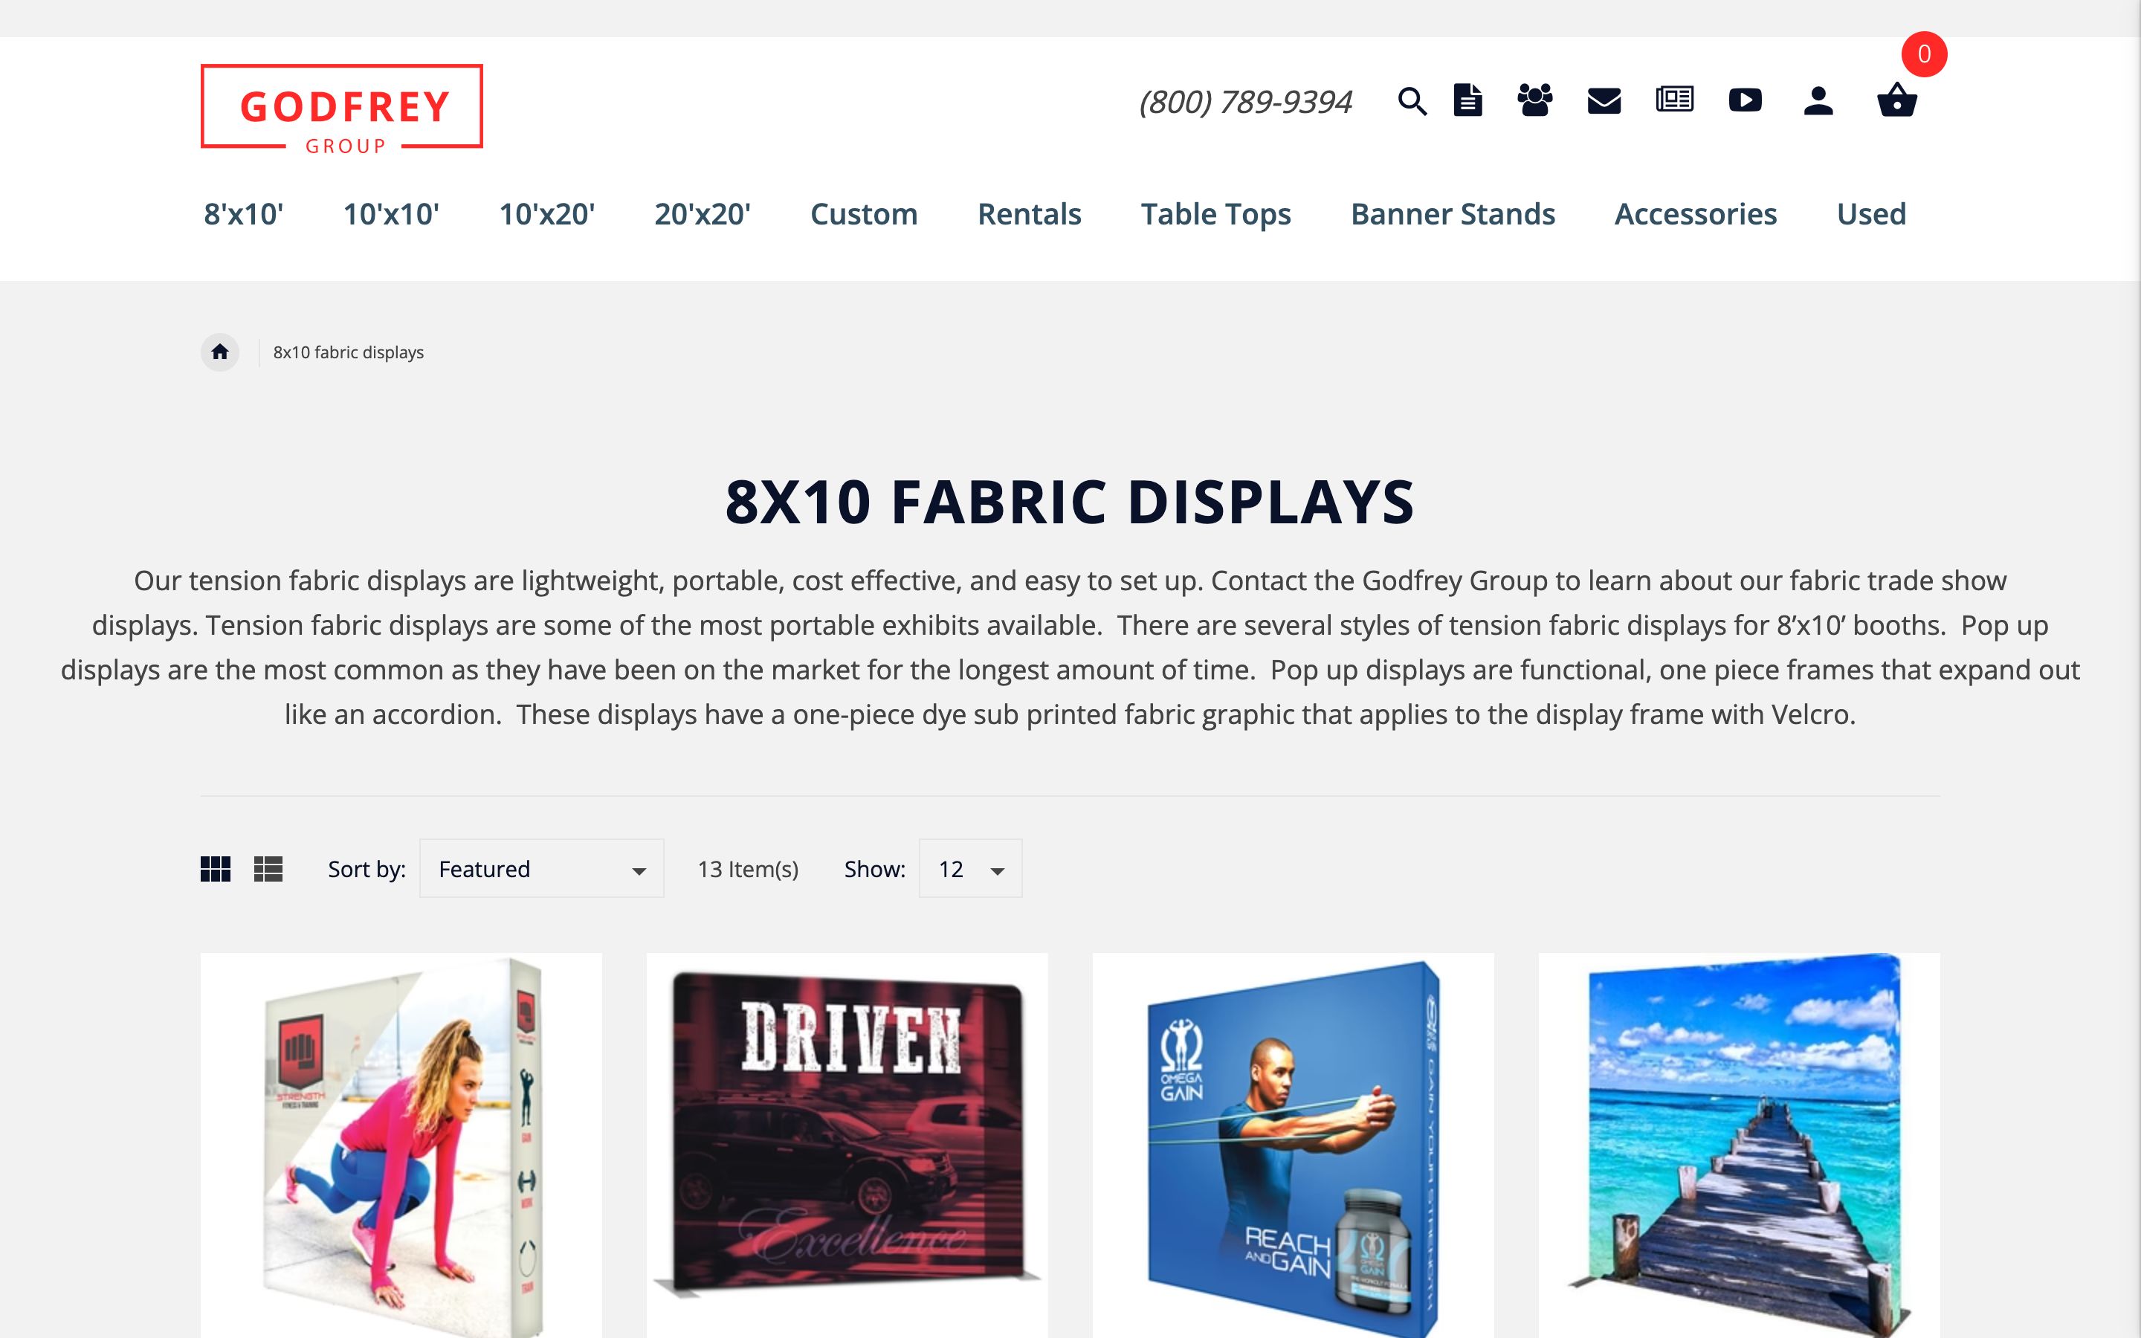The image size is (2141, 1338).
Task: Switch to grid view layout
Action: click(x=215, y=869)
